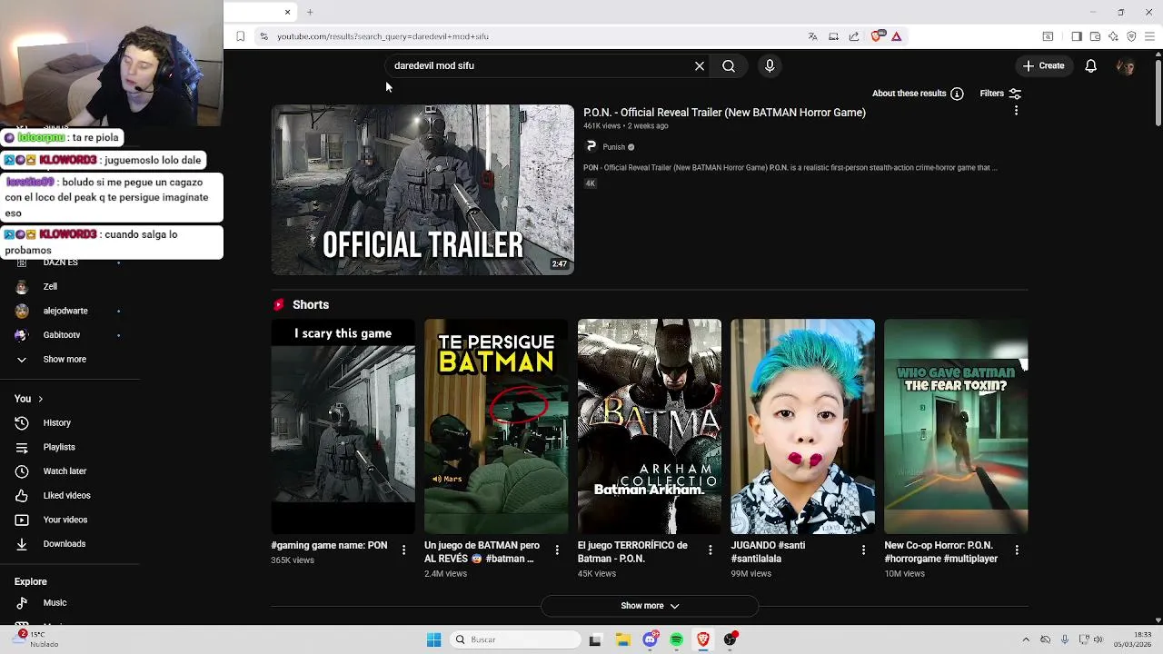Open Brave Shields lion icon

point(876,36)
